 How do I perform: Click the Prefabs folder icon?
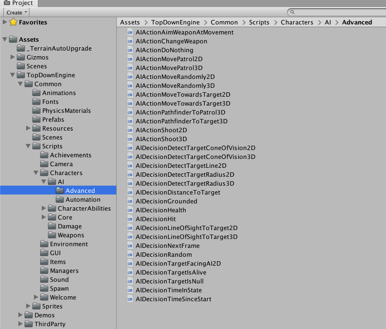[x=37, y=119]
